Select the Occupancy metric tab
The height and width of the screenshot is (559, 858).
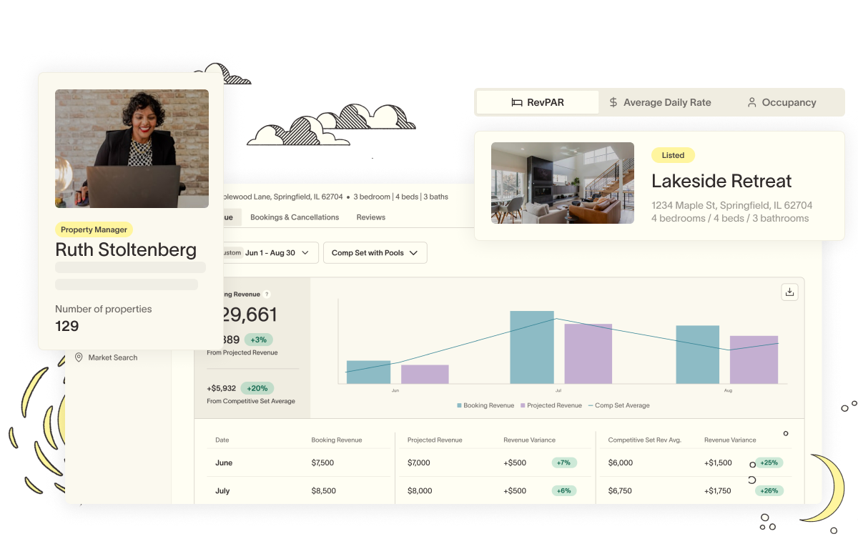click(781, 102)
